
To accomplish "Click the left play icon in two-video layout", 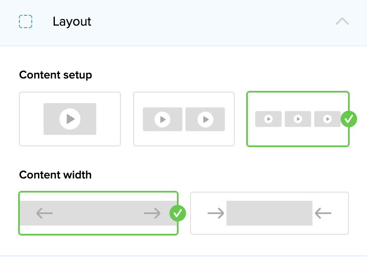I will pyautogui.click(x=162, y=119).
